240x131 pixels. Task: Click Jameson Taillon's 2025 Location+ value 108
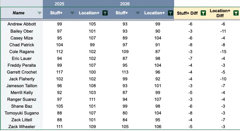92,86
